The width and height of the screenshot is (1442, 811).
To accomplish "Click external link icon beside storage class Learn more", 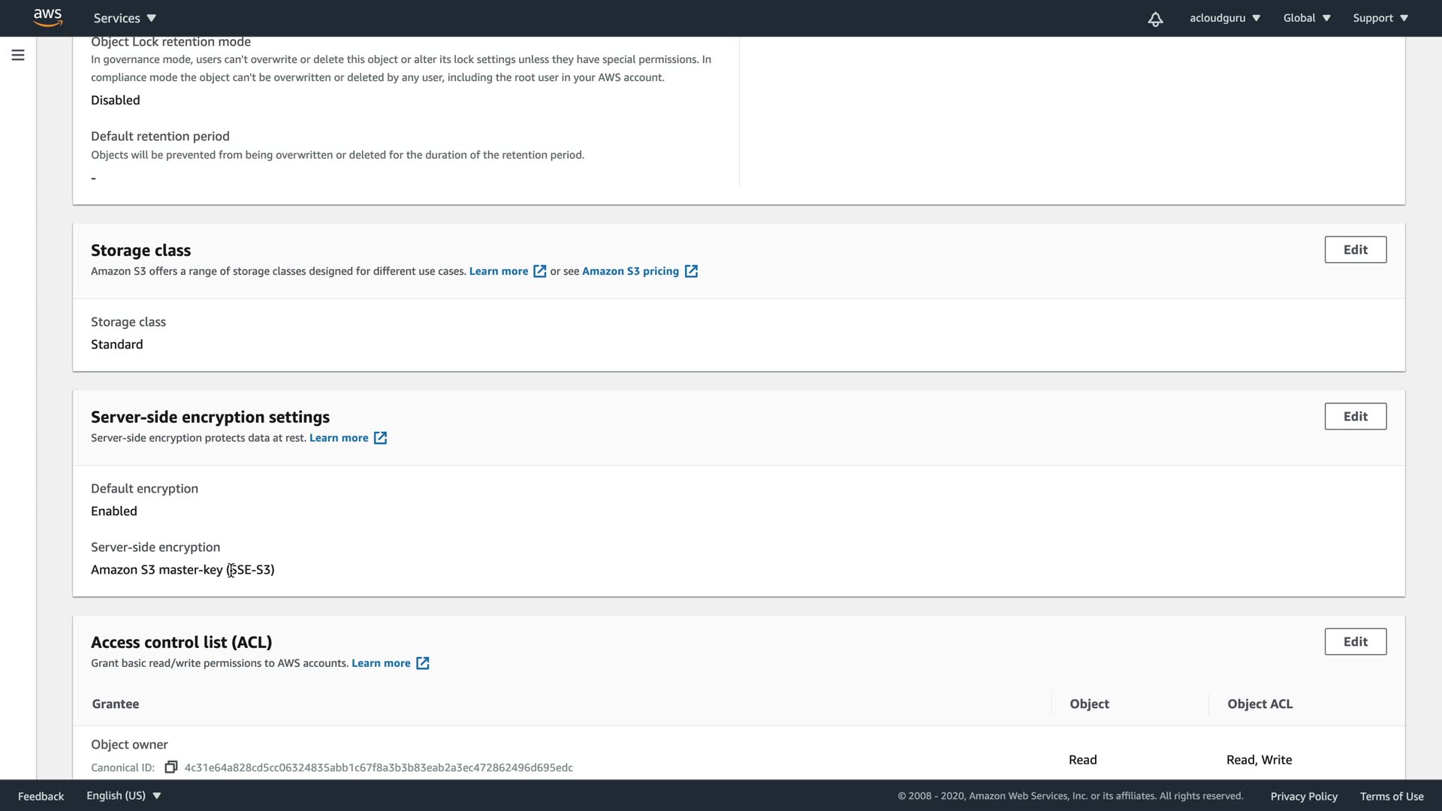I will 539,271.
